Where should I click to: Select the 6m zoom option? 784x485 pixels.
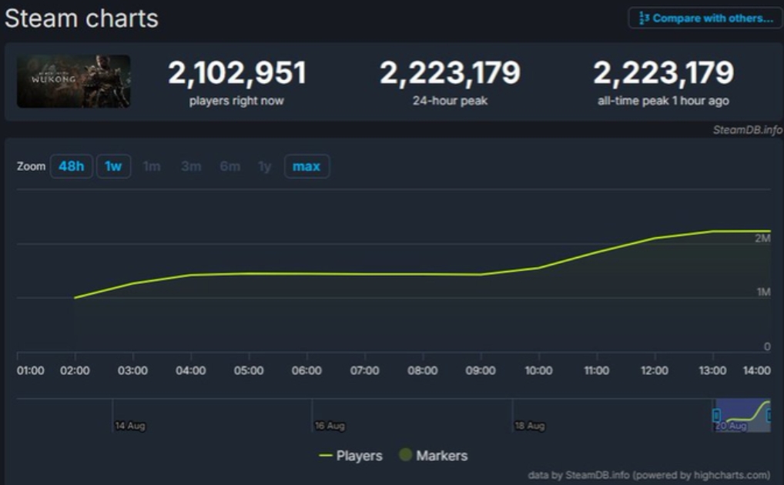pos(230,166)
